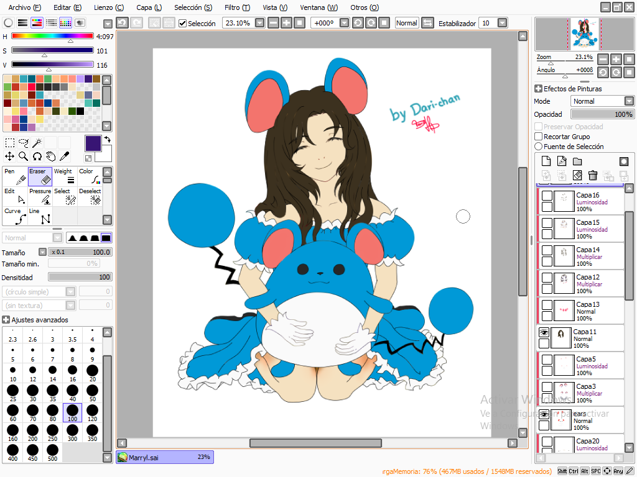Show the Capa13 layer
Image resolution: width=637 pixels, height=477 pixels.
[x=547, y=305]
